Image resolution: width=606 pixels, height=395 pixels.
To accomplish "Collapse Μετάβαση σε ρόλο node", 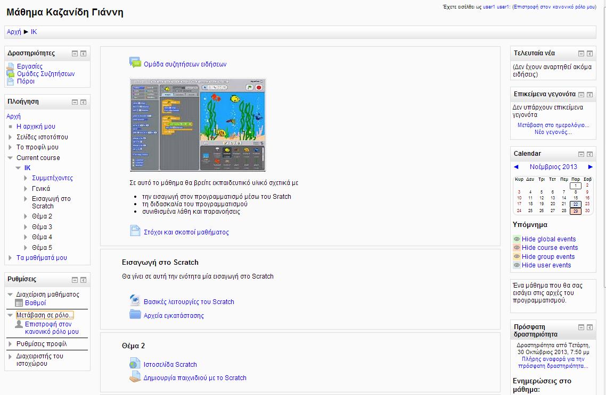I will coord(11,315).
